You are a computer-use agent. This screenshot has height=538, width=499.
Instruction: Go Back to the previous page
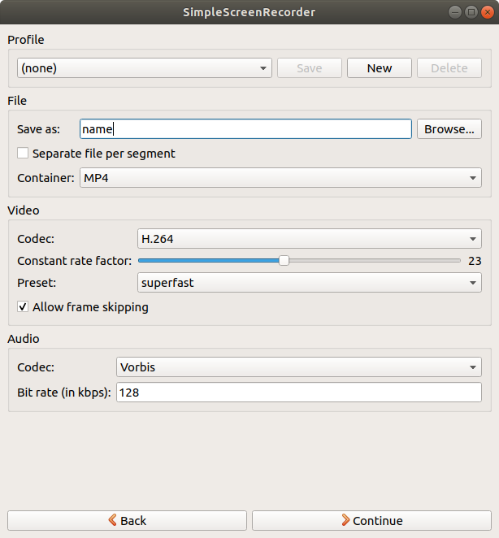pyautogui.click(x=127, y=520)
